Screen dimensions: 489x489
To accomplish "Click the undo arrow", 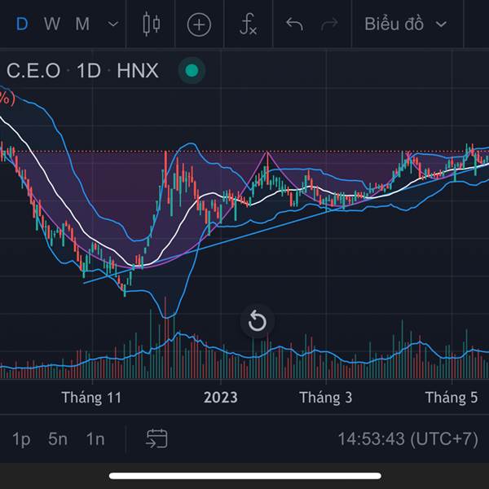I will click(294, 24).
